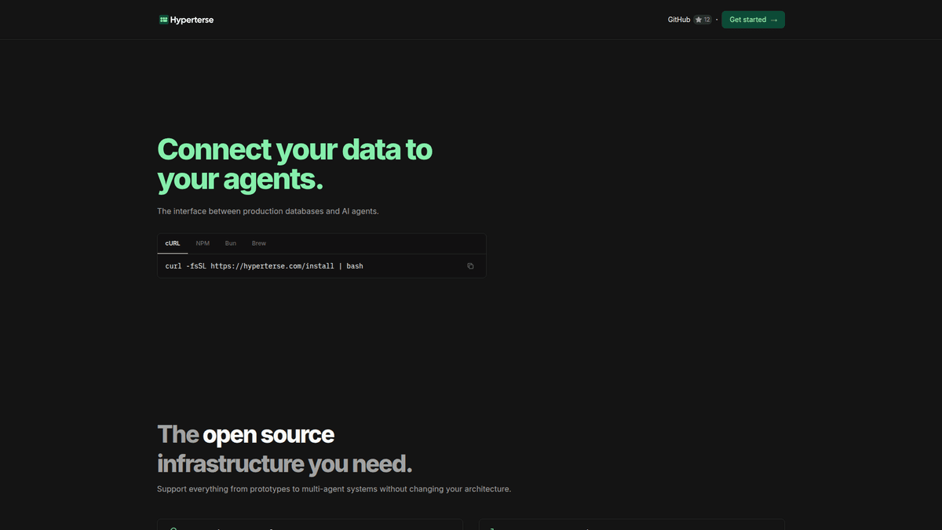Click the 'Connect your data to your agents' heading
The width and height of the screenshot is (942, 530).
click(x=294, y=163)
